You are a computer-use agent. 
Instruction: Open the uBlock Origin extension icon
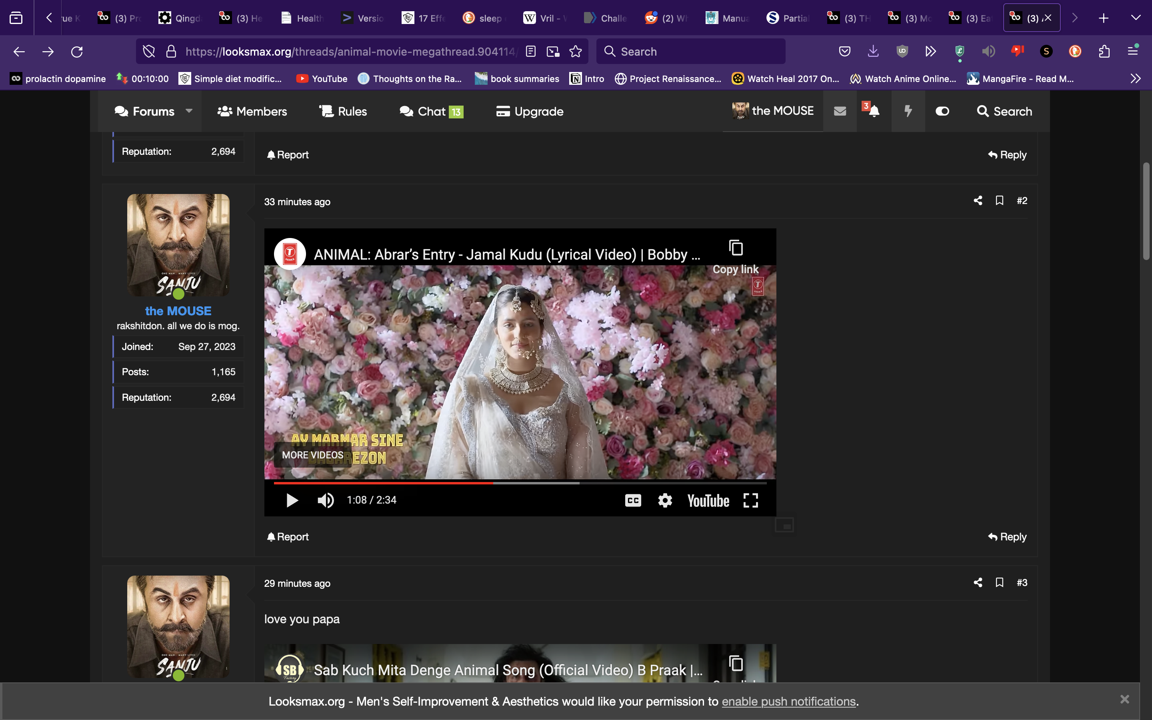(902, 52)
